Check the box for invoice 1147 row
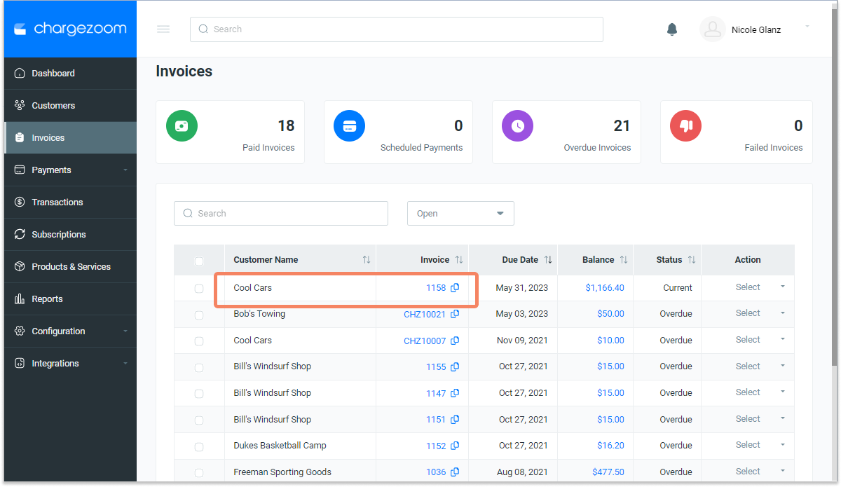Viewport: 841px width, 487px height. pyautogui.click(x=199, y=394)
